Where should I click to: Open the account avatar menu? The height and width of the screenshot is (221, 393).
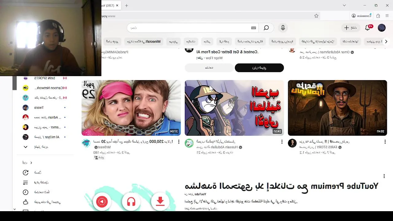382,28
